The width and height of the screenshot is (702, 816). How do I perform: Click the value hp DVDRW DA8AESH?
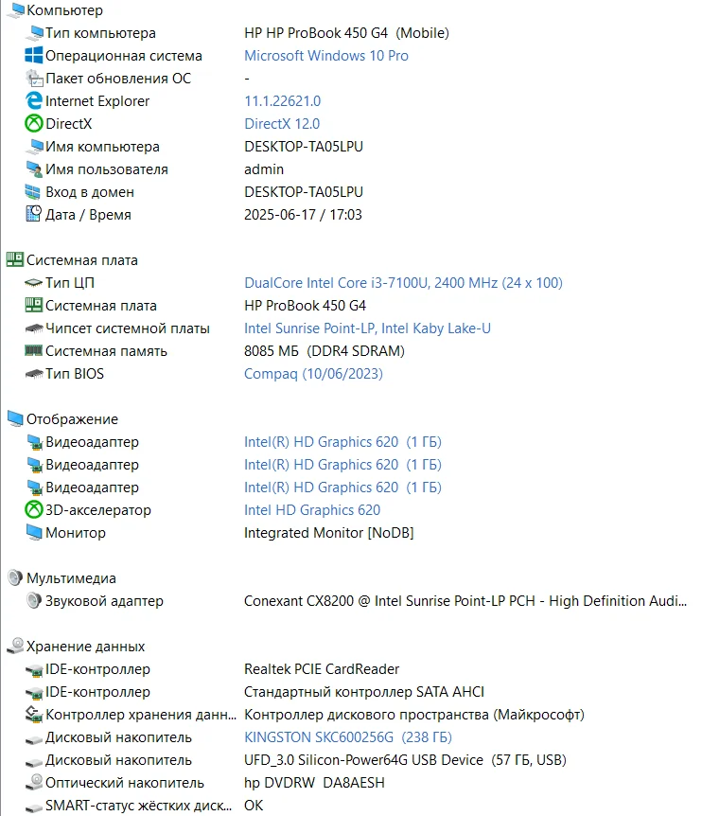point(314,783)
